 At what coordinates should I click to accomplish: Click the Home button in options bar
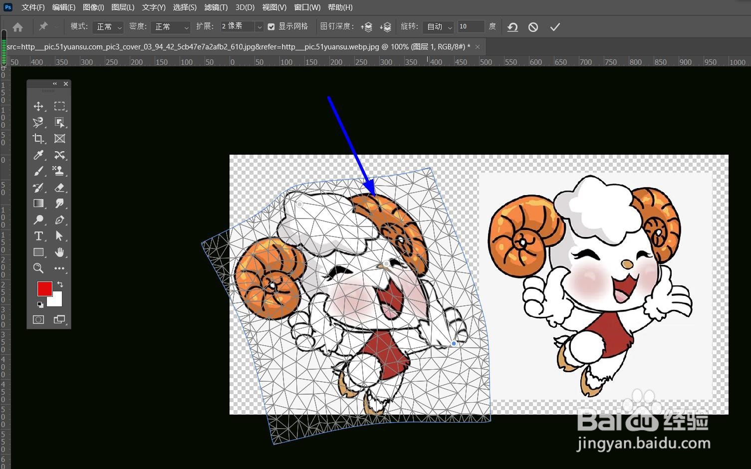[17, 27]
